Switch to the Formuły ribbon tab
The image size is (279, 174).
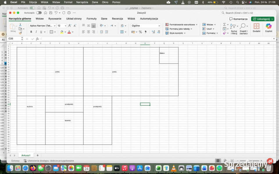pyautogui.click(x=92, y=19)
